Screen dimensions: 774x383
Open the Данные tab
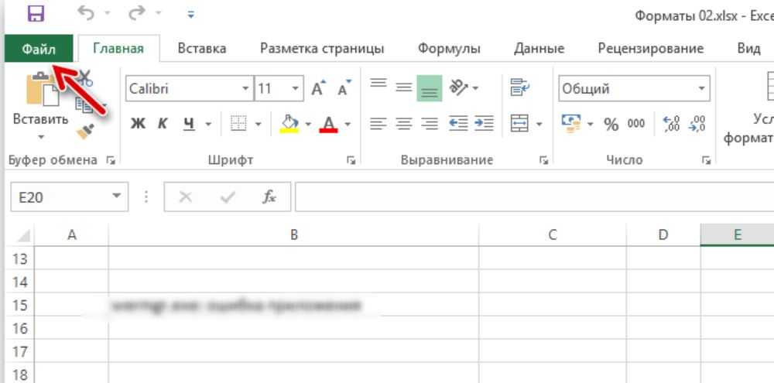click(x=539, y=49)
